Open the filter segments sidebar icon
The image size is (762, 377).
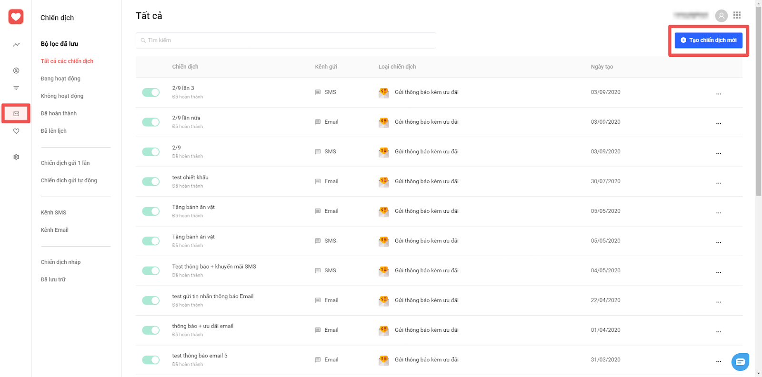coord(16,88)
